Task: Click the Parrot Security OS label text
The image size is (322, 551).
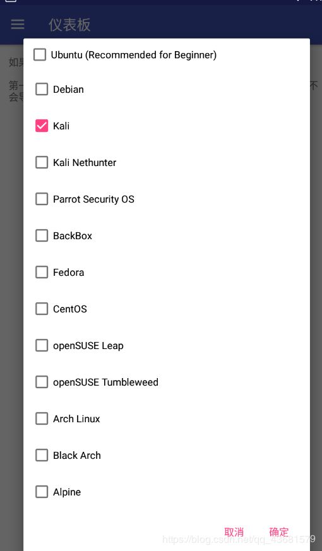Action: click(93, 199)
